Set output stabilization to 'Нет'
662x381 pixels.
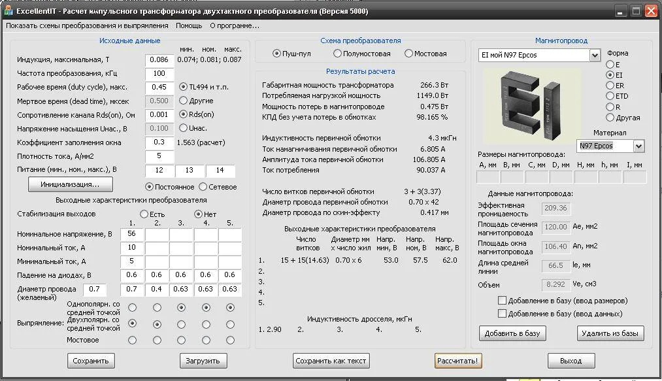point(198,214)
